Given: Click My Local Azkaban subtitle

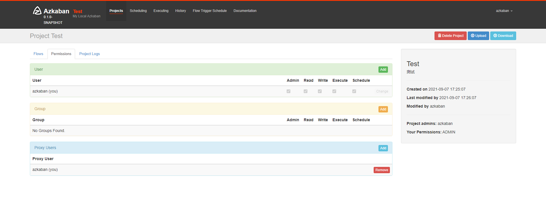Looking at the screenshot, I should pyautogui.click(x=86, y=16).
